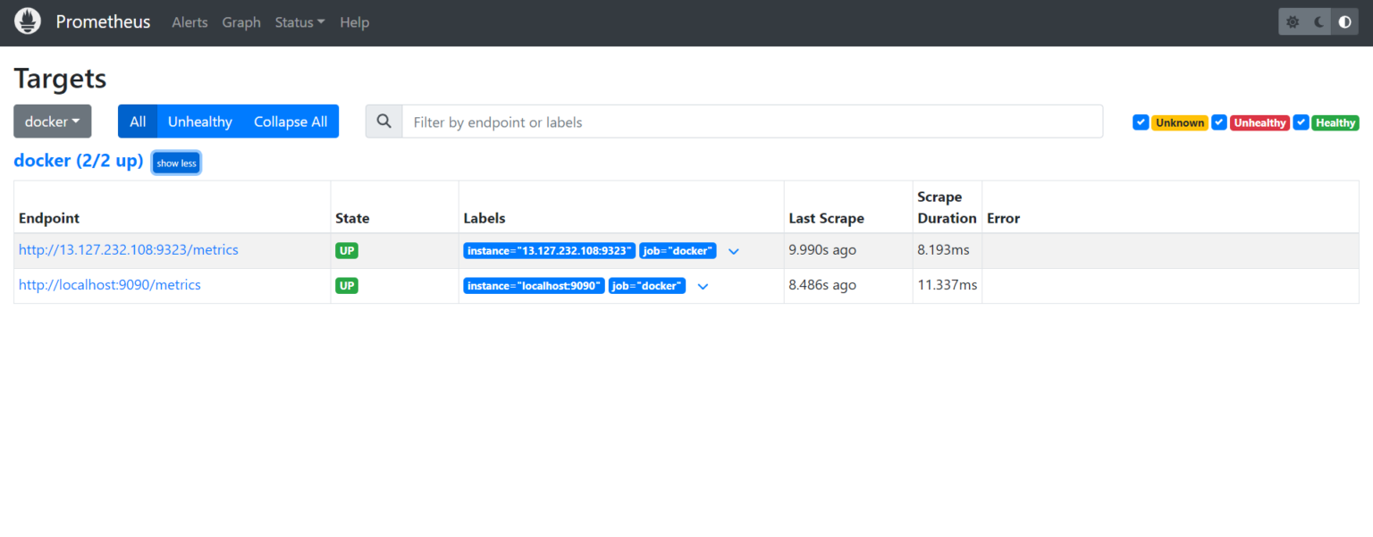Uncheck the Unknown state filter
Viewport: 1373px width, 537px height.
1141,122
